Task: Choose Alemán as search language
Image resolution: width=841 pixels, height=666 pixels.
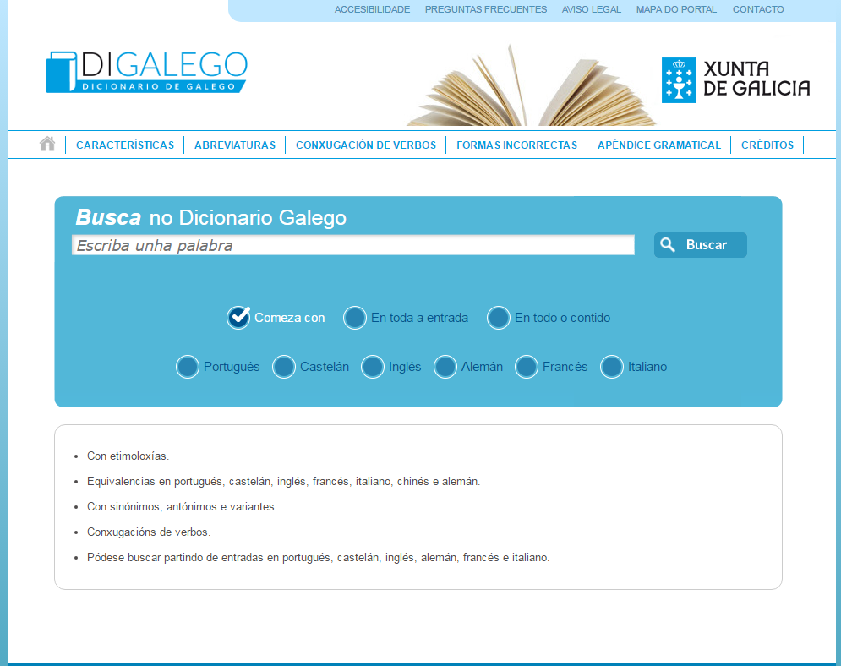Action: (x=445, y=367)
